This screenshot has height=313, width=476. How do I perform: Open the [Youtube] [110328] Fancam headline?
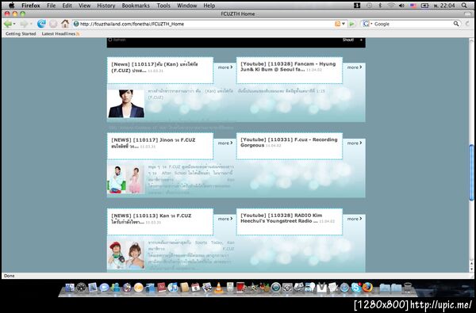(288, 67)
